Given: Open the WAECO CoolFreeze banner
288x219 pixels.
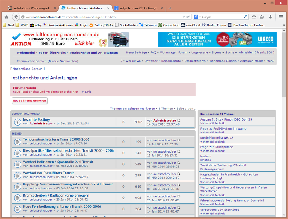Looking at the screenshot, I should 217,39.
